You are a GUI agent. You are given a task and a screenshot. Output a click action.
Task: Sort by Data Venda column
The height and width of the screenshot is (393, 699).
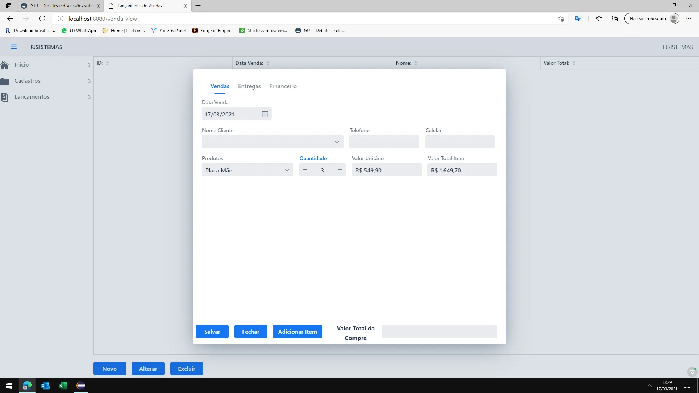coord(268,63)
